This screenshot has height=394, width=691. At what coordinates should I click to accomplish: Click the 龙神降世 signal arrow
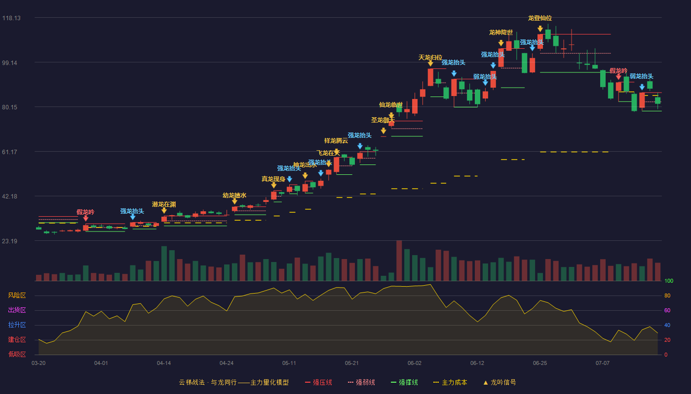click(x=501, y=43)
